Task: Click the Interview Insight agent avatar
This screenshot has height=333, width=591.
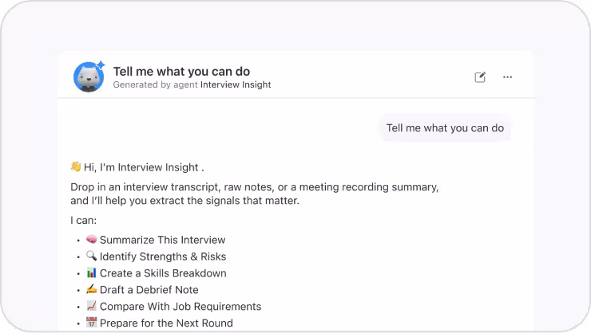Action: tap(89, 76)
